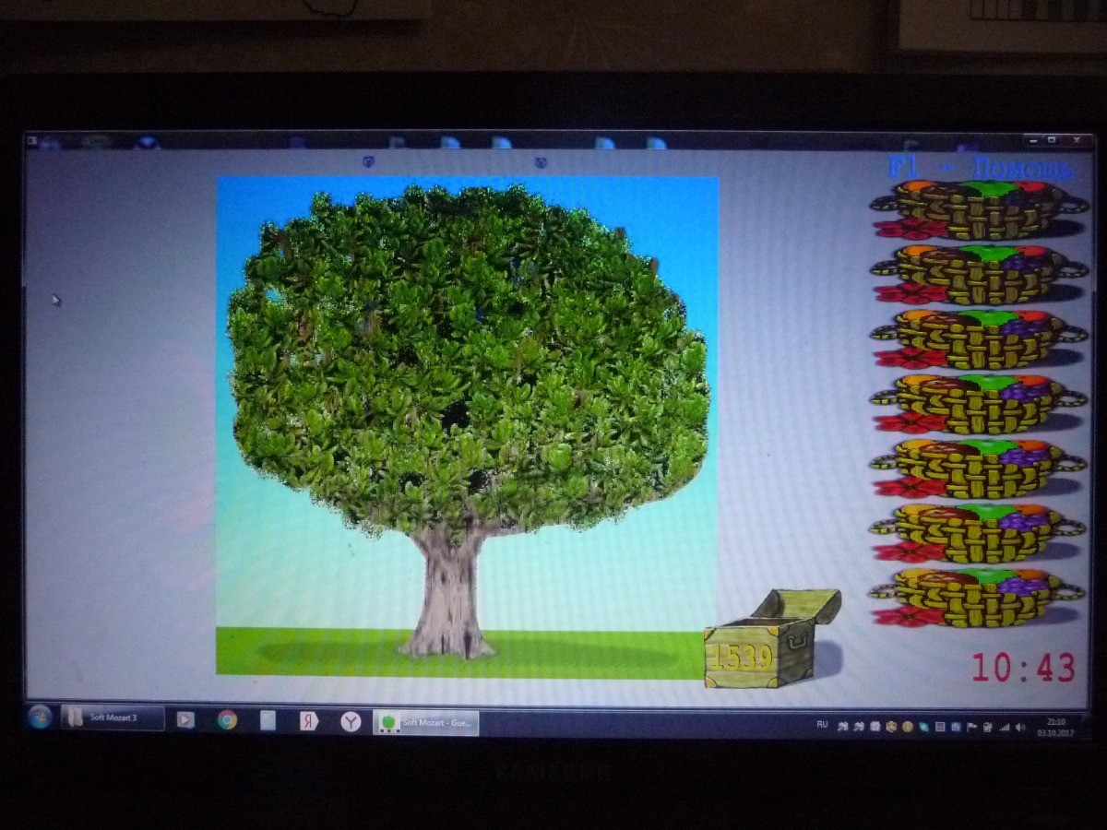This screenshot has width=1107, height=830.
Task: Click the 10:43 countdown timer
Action: click(x=1023, y=667)
